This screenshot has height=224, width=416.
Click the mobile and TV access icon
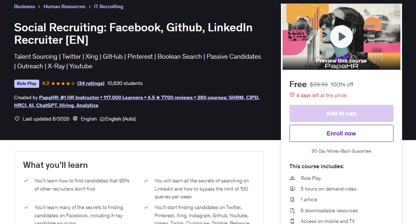click(x=292, y=221)
